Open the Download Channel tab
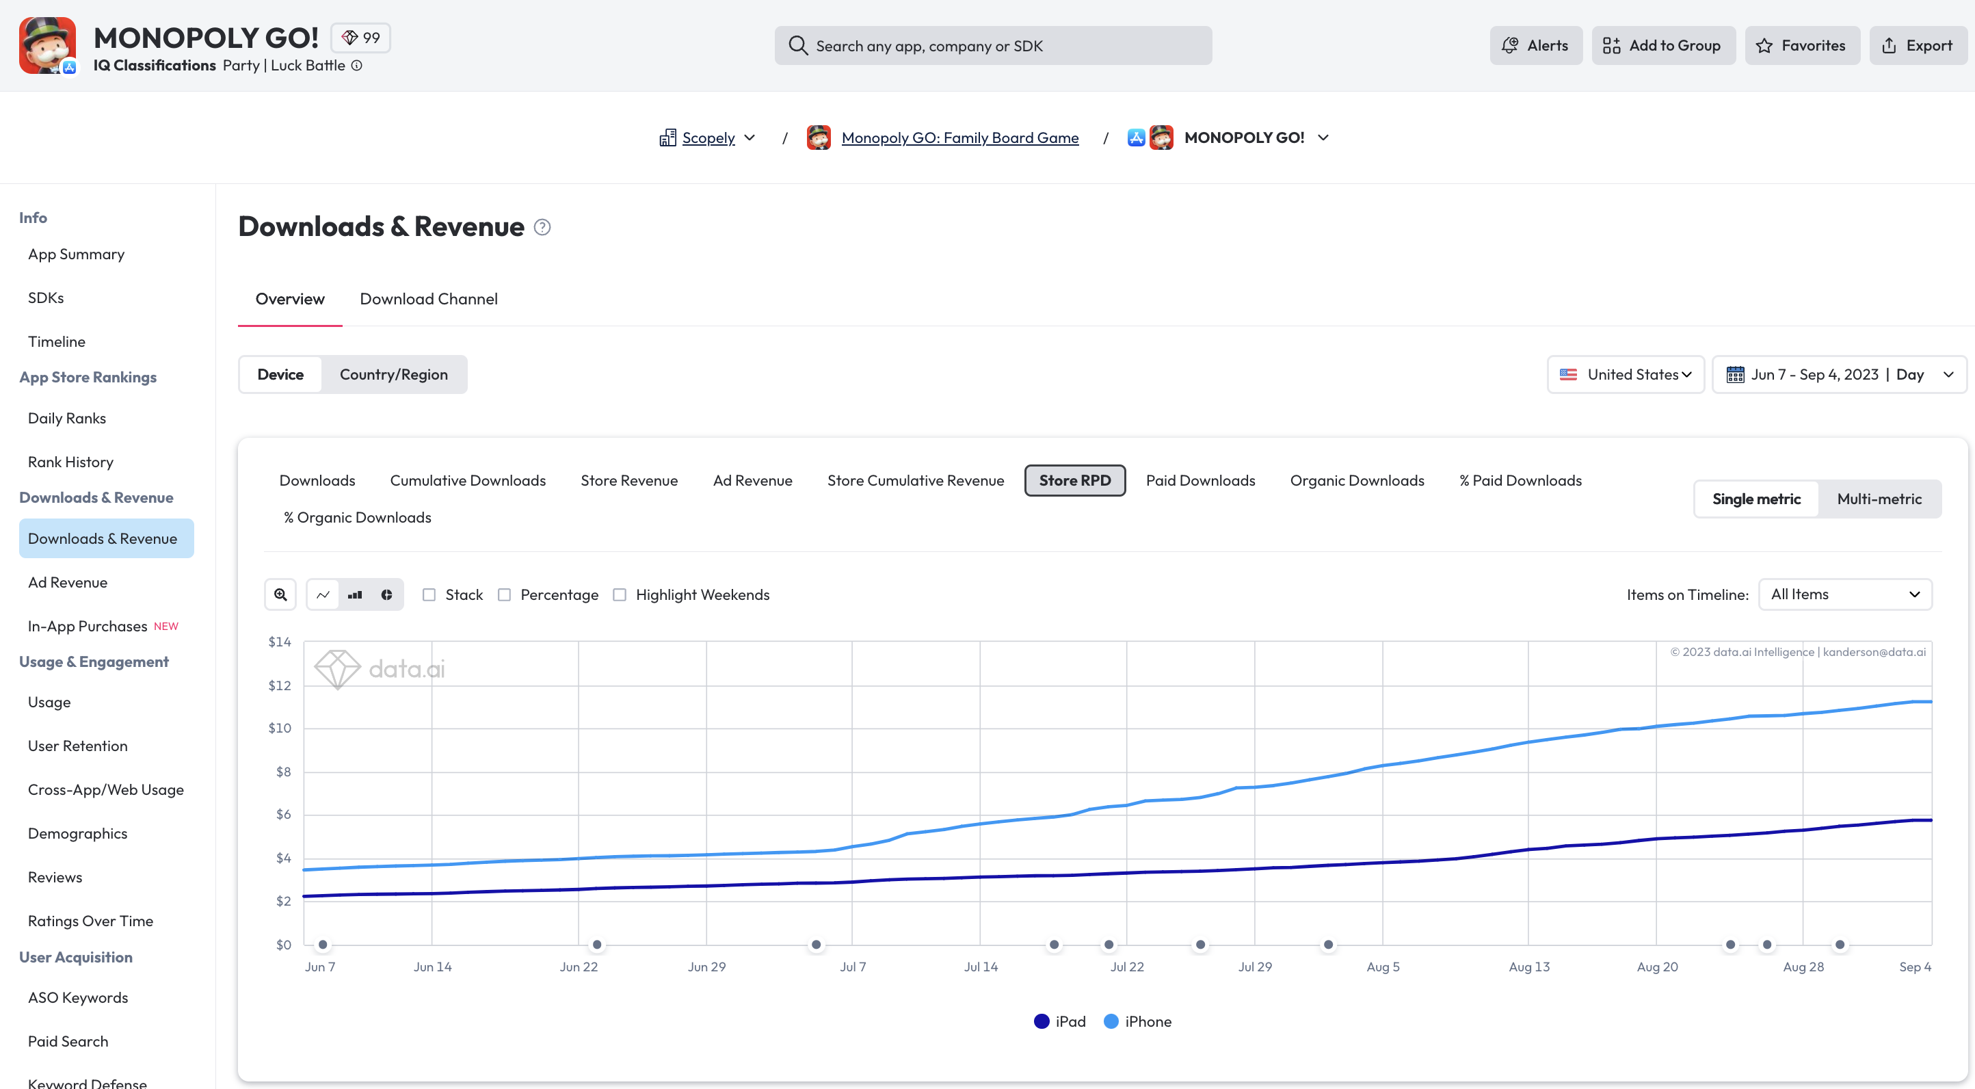Viewport: 1975px width, 1089px height. coord(429,299)
